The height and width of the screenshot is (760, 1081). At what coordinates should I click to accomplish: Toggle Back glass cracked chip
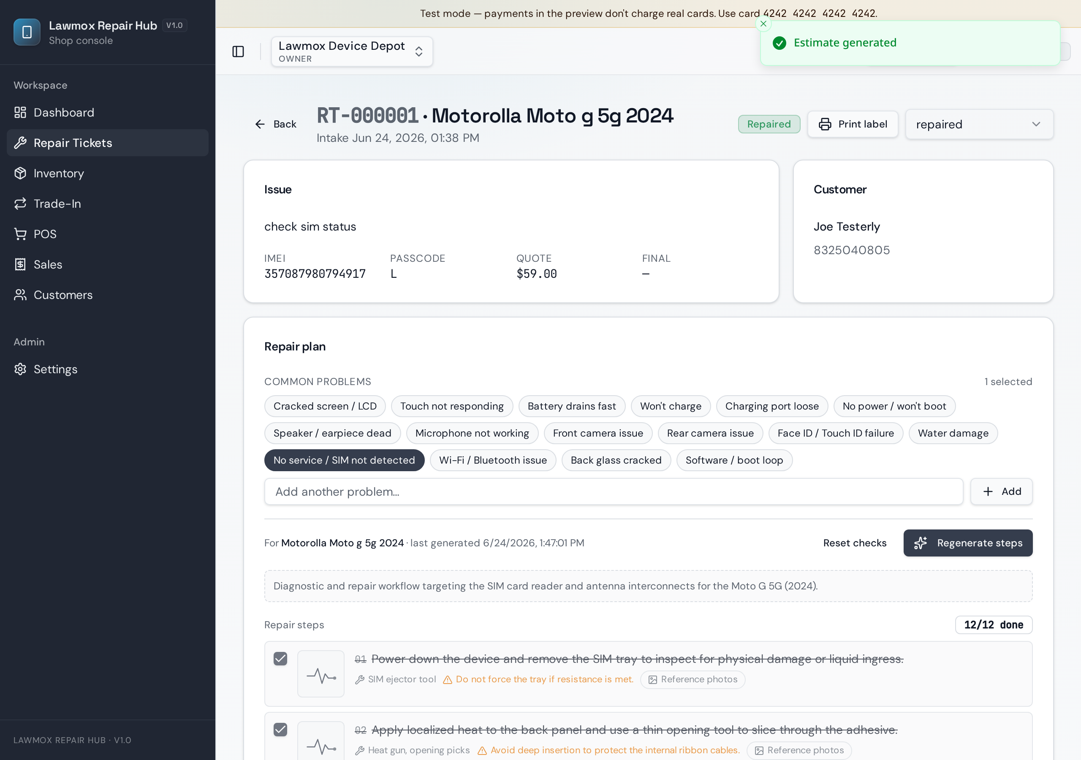click(x=616, y=460)
